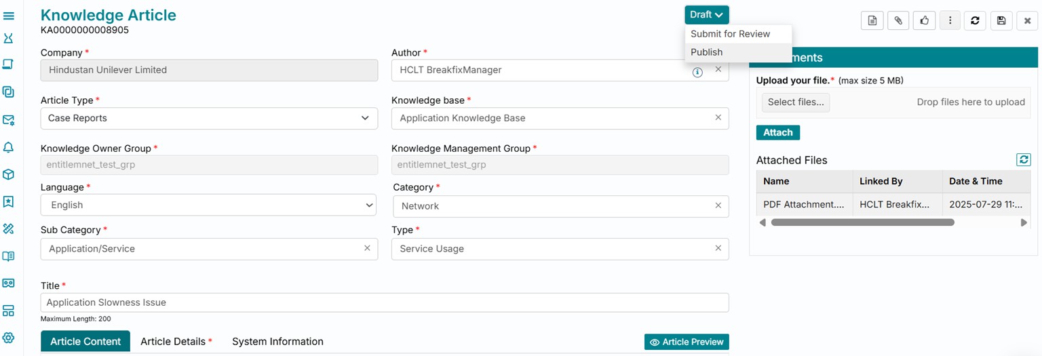
Task: Click the hamburger menu icon
Action: tap(9, 16)
